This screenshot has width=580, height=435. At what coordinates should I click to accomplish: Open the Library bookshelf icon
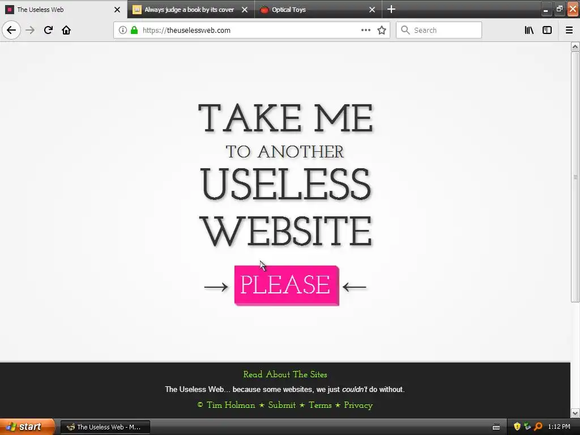pyautogui.click(x=529, y=30)
